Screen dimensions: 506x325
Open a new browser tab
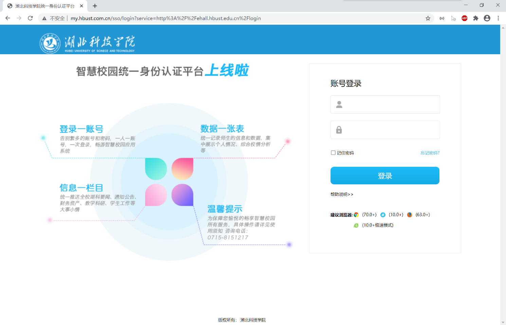point(95,6)
